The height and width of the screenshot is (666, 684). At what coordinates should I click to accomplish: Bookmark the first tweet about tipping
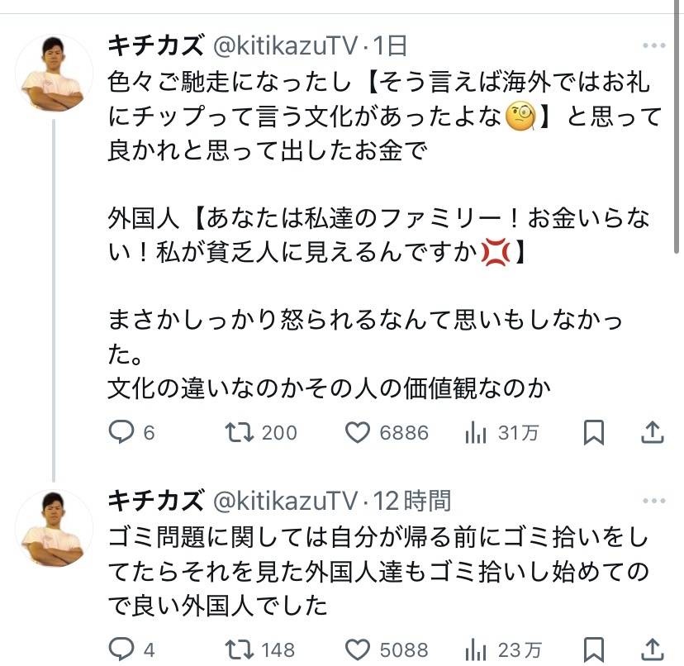coord(594,431)
